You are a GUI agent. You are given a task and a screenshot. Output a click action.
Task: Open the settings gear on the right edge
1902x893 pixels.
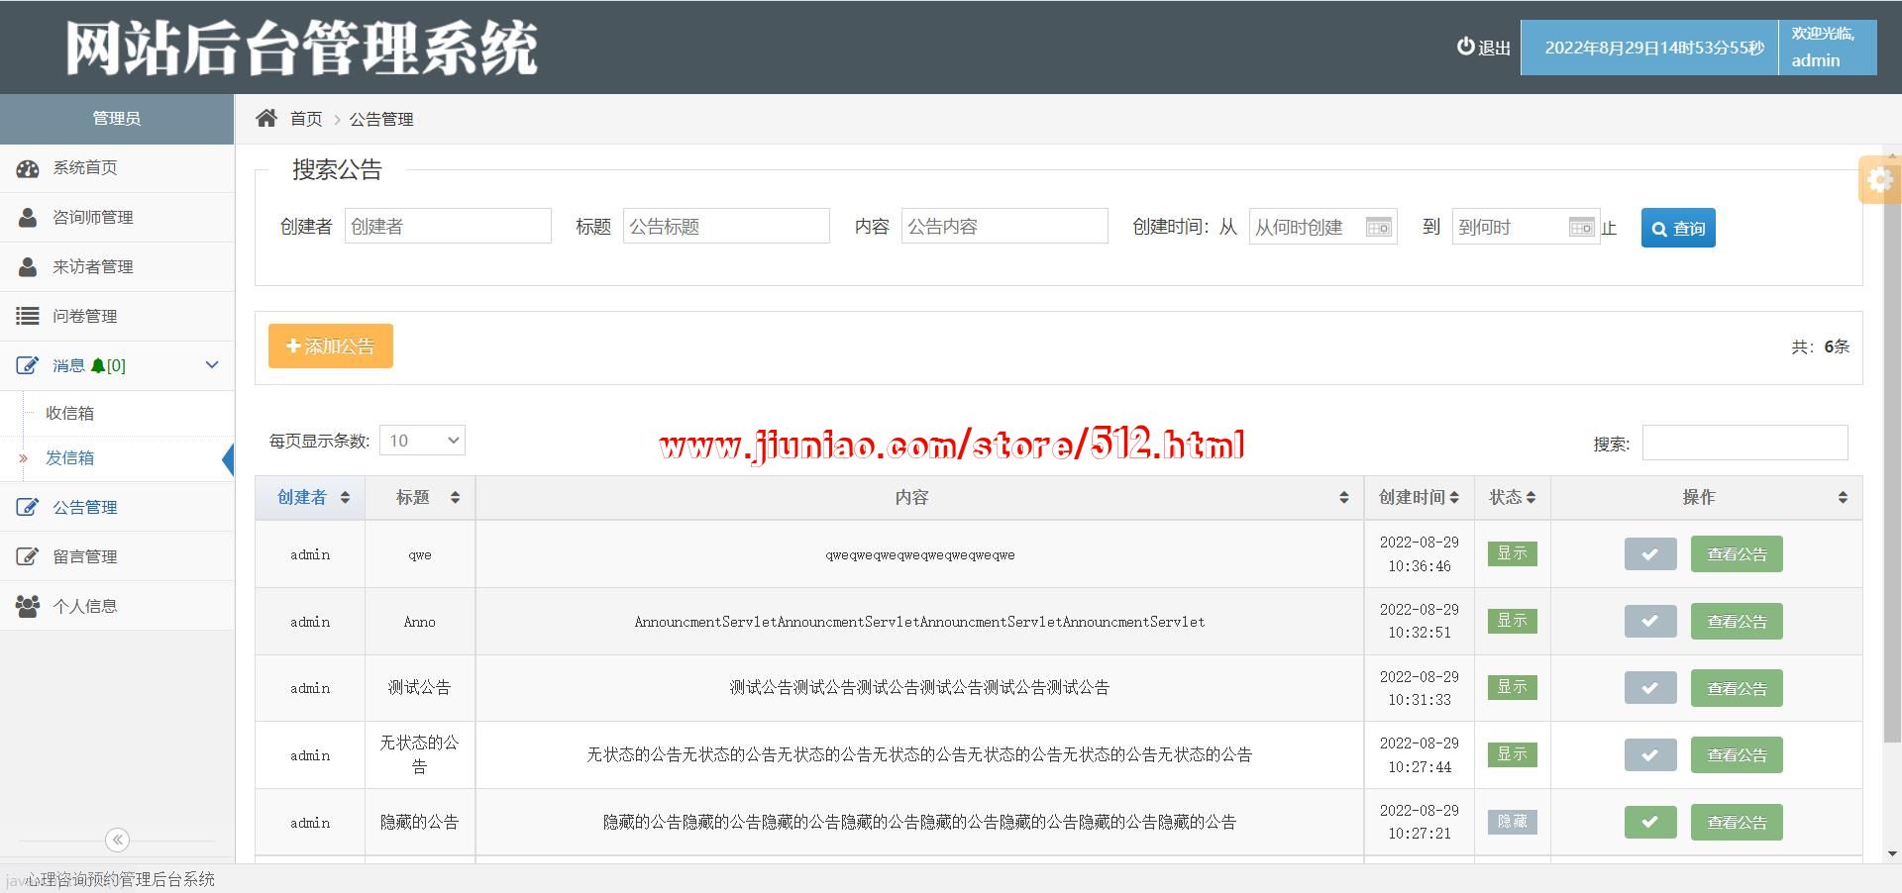(x=1879, y=179)
